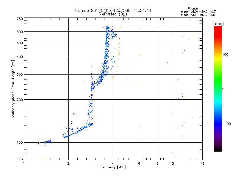Click the colorbar label "100"
This screenshot has height=178, width=238.
tap(225, 55)
